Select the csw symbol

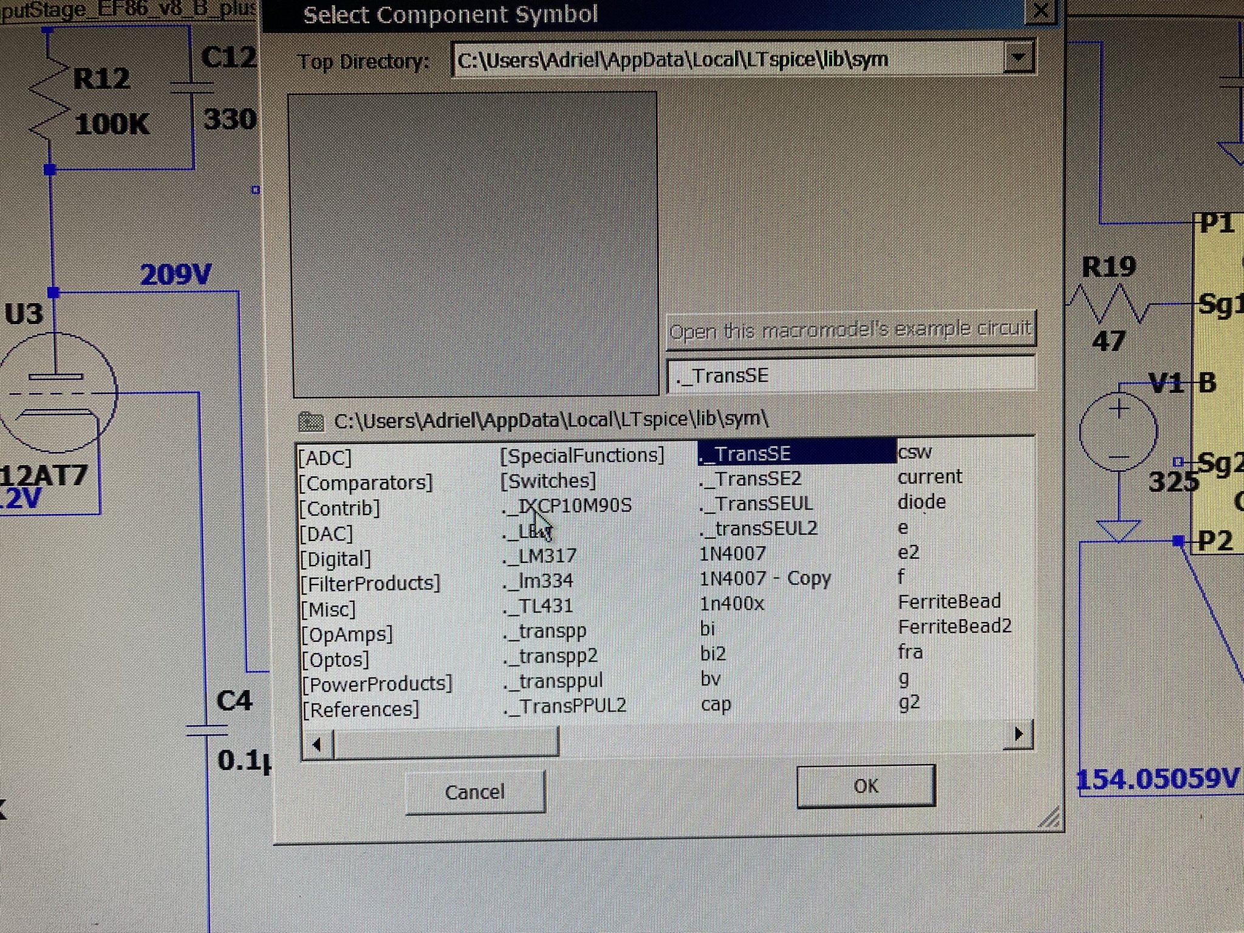914,452
